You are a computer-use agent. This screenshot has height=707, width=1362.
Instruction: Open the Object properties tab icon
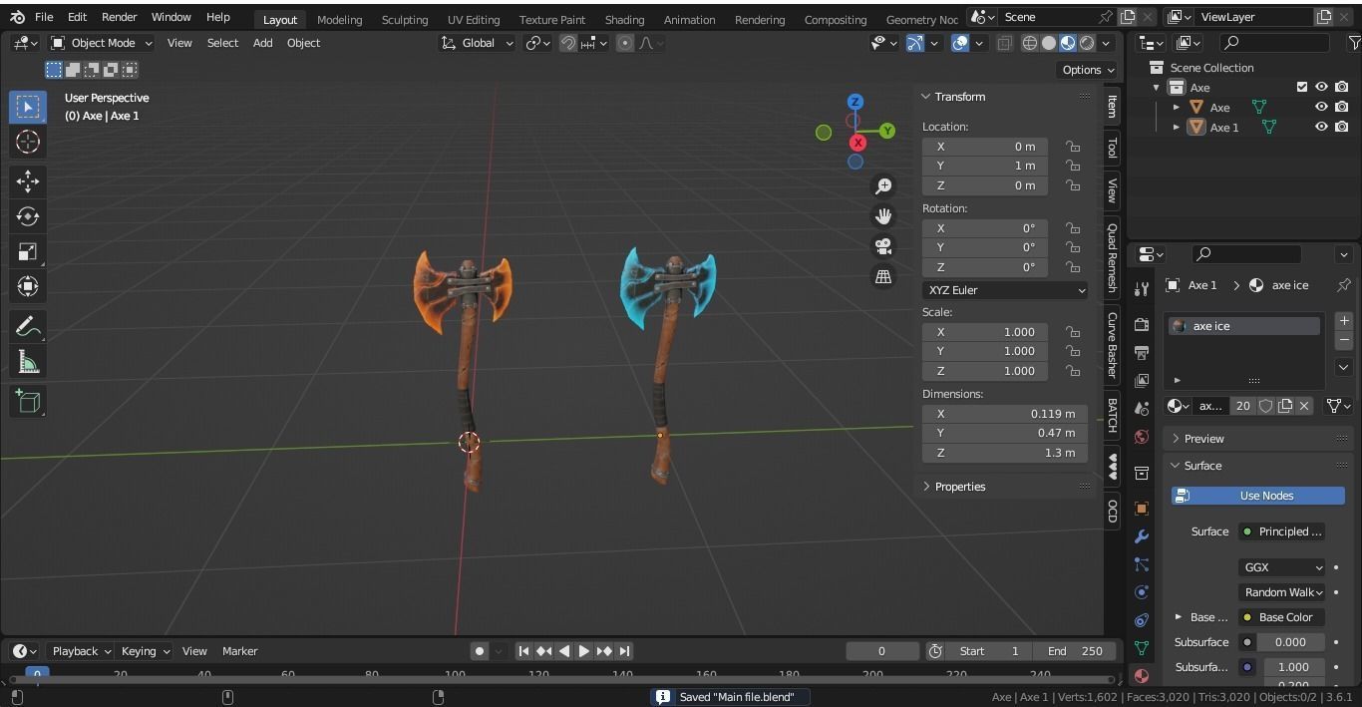(1142, 509)
